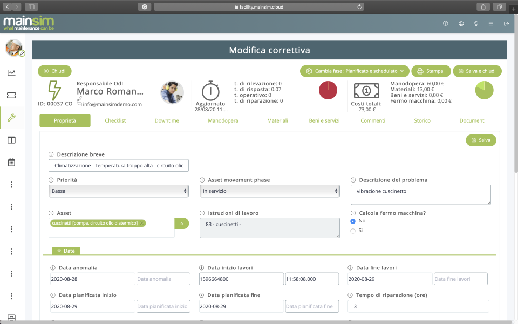Select the wrench maintenance icon in sidebar
Image resolution: width=518 pixels, height=324 pixels.
coord(11,117)
